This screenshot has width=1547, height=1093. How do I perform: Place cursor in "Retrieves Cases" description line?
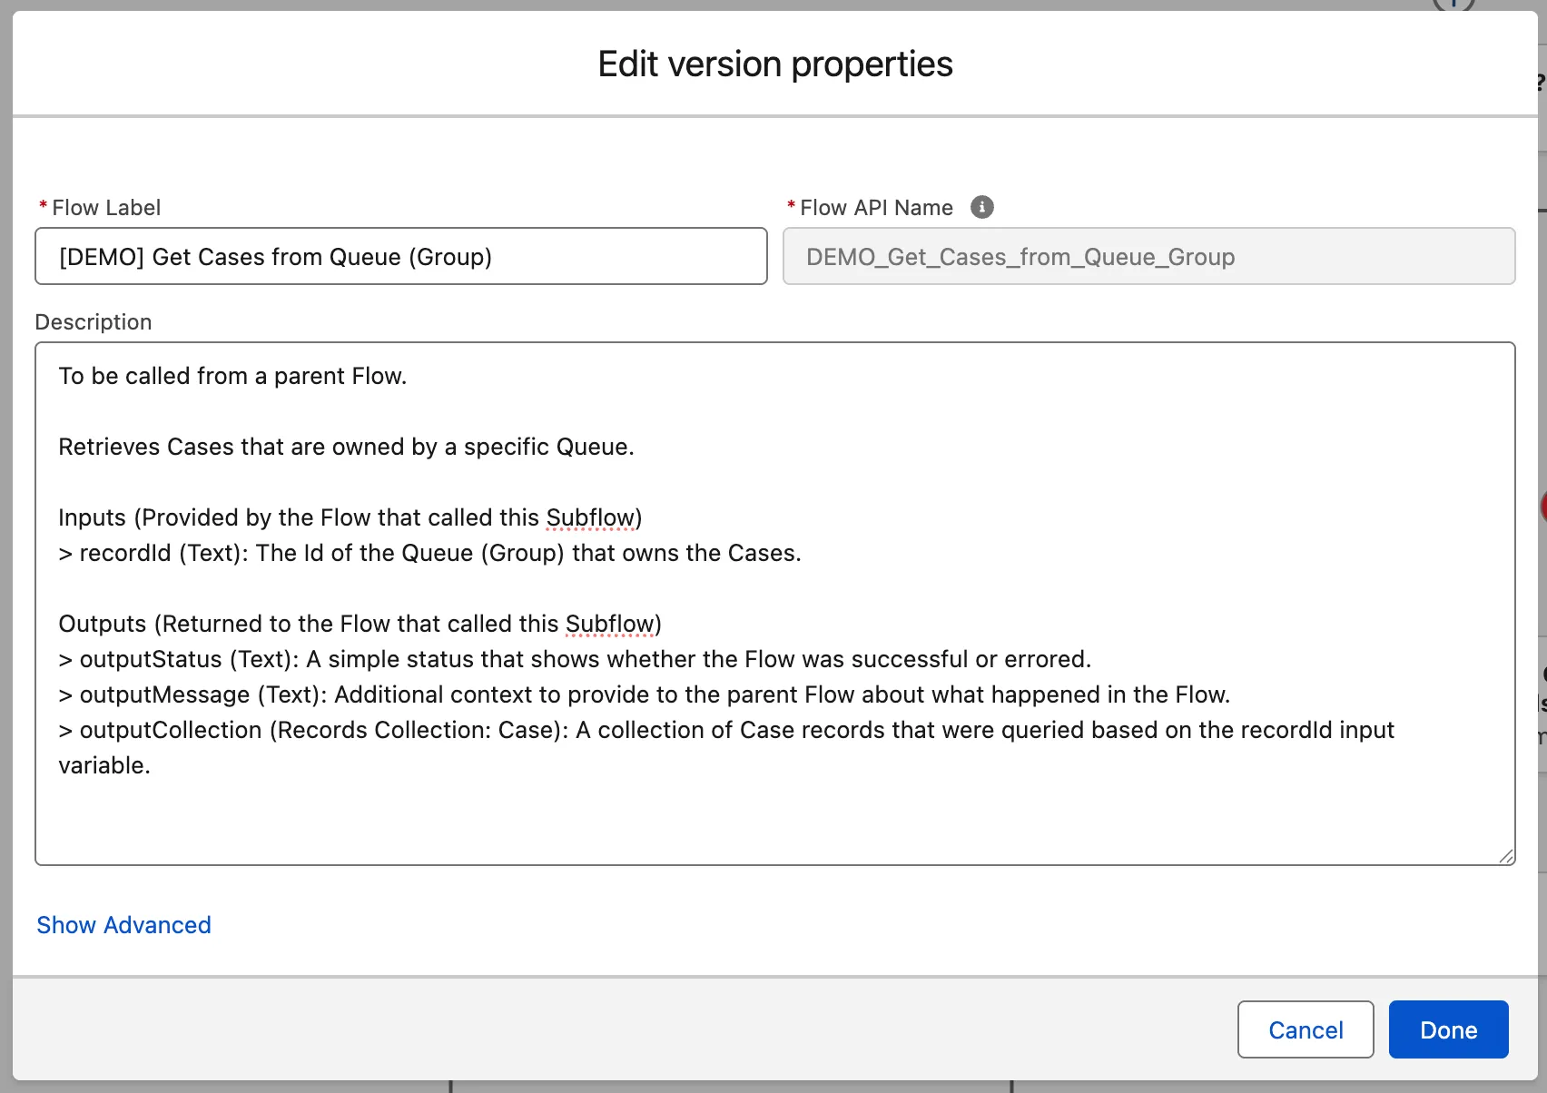coord(346,447)
